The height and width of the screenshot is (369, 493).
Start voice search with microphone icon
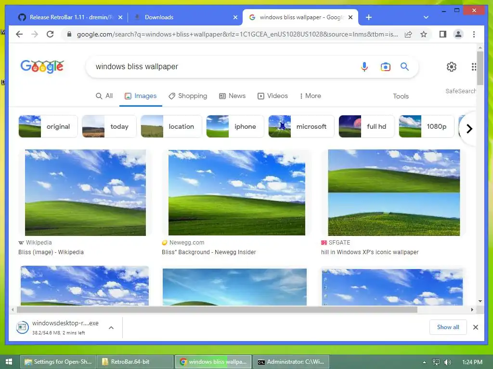pos(364,66)
